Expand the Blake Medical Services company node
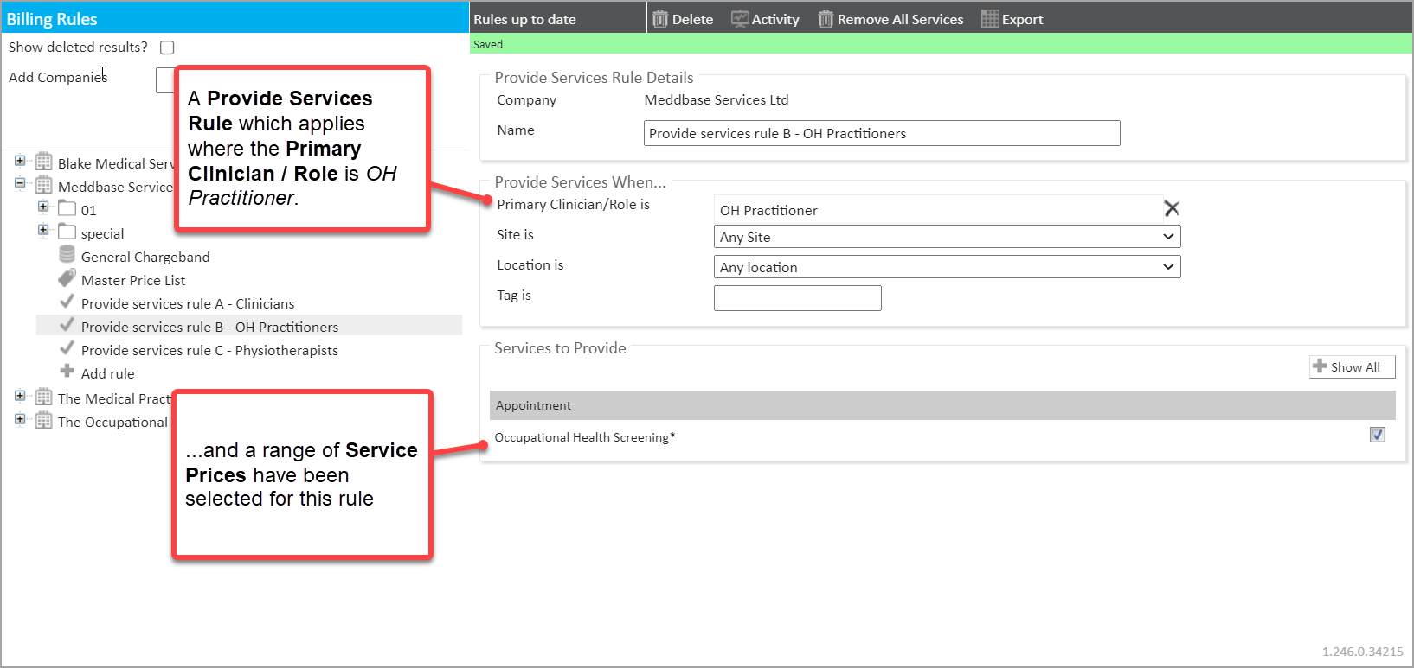1414x668 pixels. 20,161
